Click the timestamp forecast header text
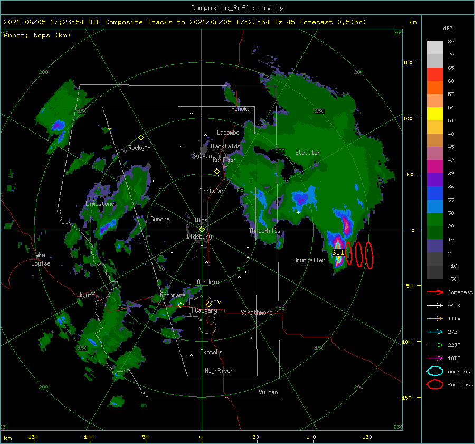475x444 pixels. pos(185,22)
